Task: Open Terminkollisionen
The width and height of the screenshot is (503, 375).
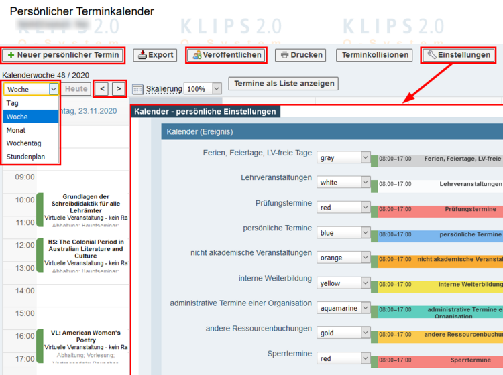Action: coord(374,55)
